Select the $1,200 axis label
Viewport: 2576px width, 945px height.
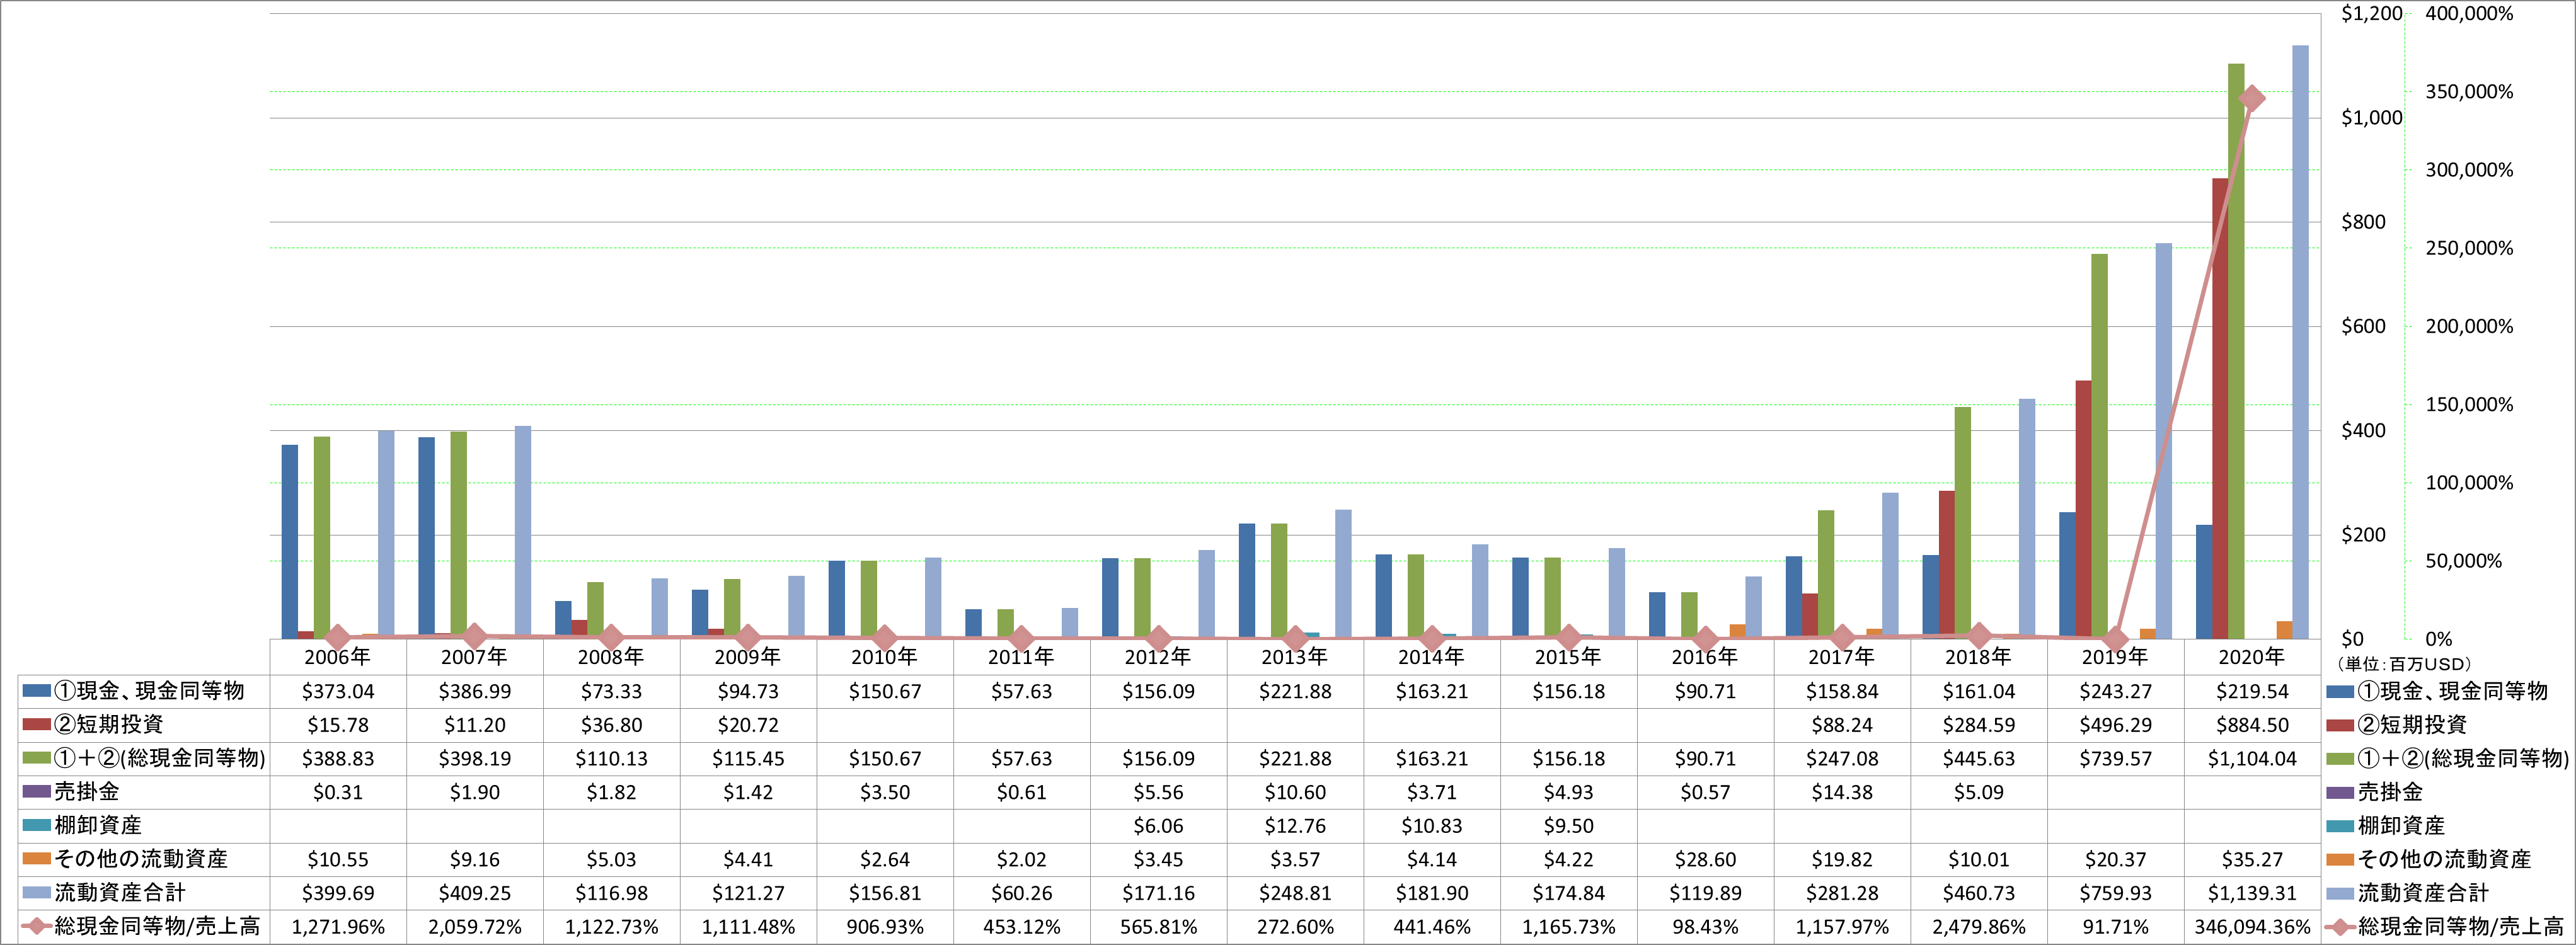2372,14
